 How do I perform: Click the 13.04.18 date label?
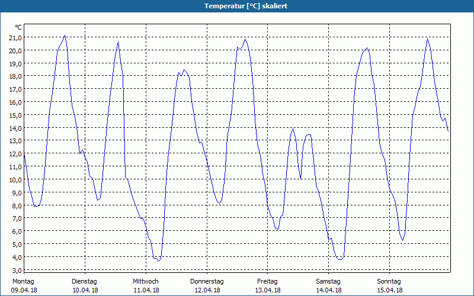(x=268, y=291)
